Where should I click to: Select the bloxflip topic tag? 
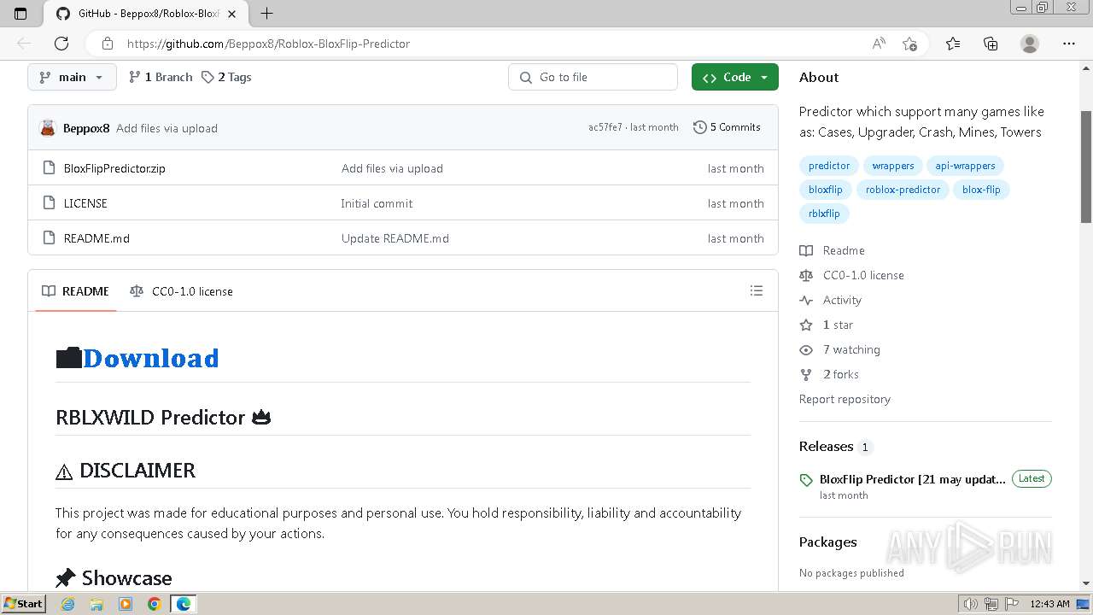coord(826,190)
